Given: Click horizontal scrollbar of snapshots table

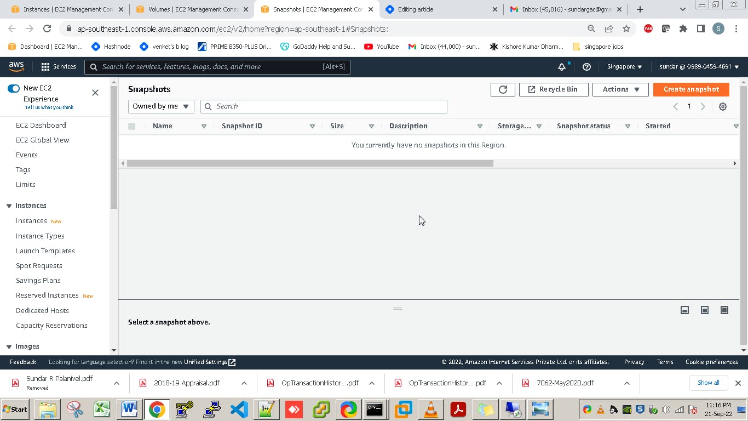Looking at the screenshot, I should pos(310,163).
